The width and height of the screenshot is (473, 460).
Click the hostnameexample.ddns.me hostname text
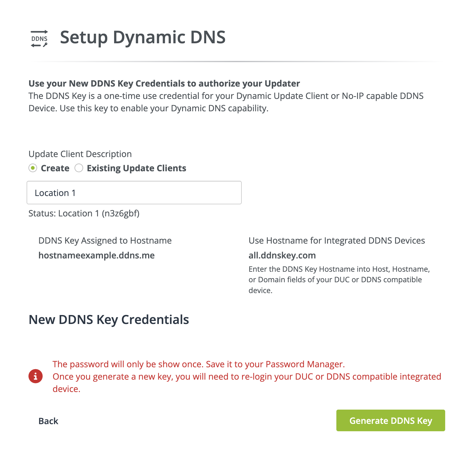[96, 255]
